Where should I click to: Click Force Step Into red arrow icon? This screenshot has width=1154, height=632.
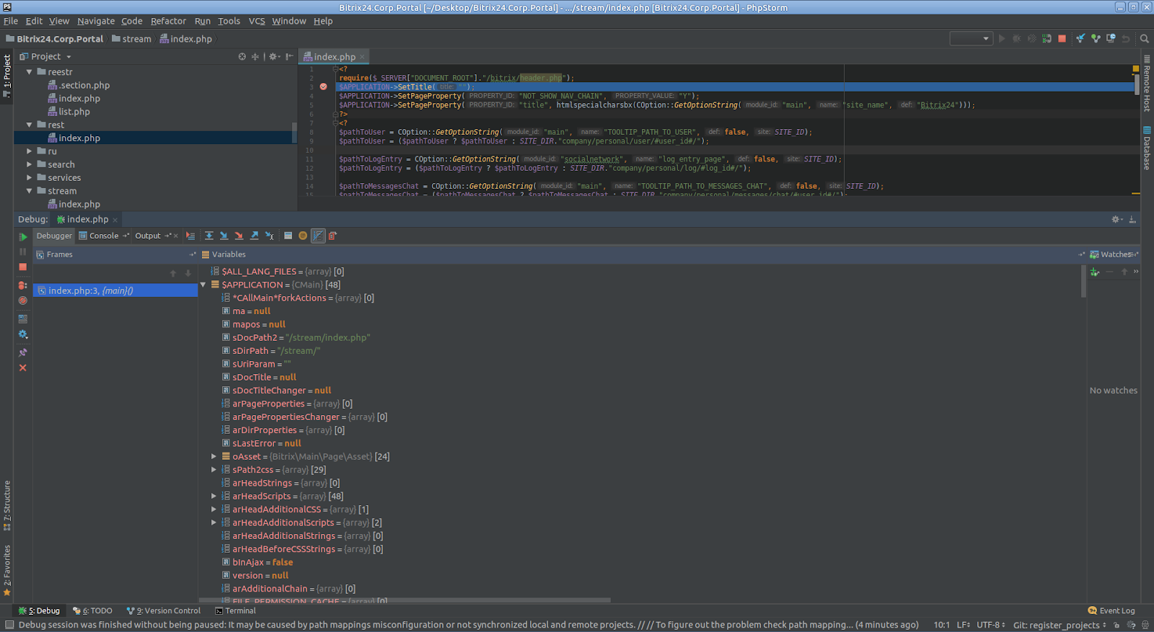239,236
